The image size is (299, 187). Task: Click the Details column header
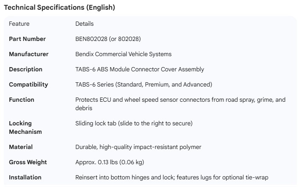click(84, 24)
